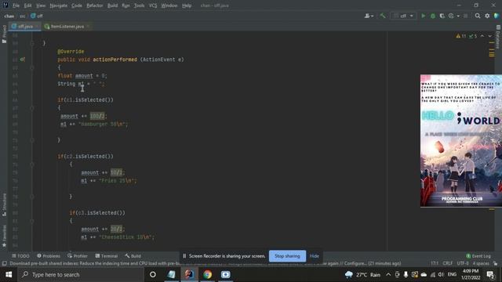This screenshot has width=502, height=282.
Task: Jump to previous highlighted error arrow
Action: coord(482,36)
